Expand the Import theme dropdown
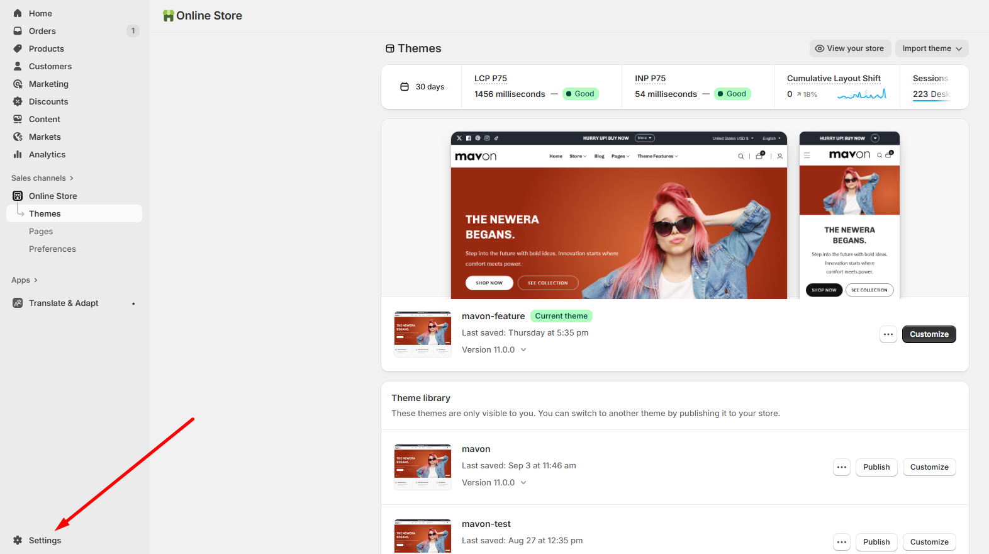 (932, 48)
